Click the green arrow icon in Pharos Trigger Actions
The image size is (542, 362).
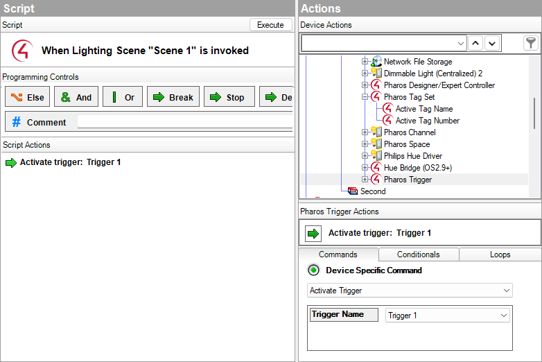[313, 233]
